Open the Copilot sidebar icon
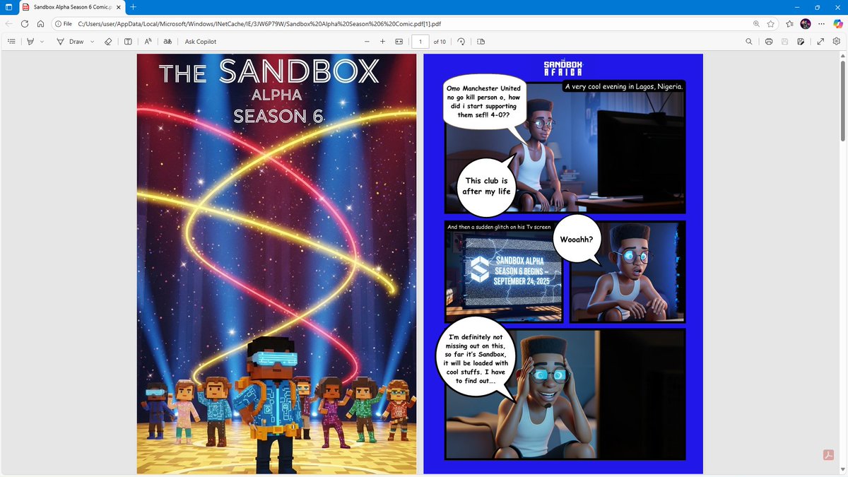The width and height of the screenshot is (848, 477). pyautogui.click(x=837, y=23)
